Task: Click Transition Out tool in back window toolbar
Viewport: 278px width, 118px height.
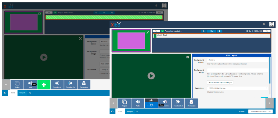Action: tap(70, 85)
